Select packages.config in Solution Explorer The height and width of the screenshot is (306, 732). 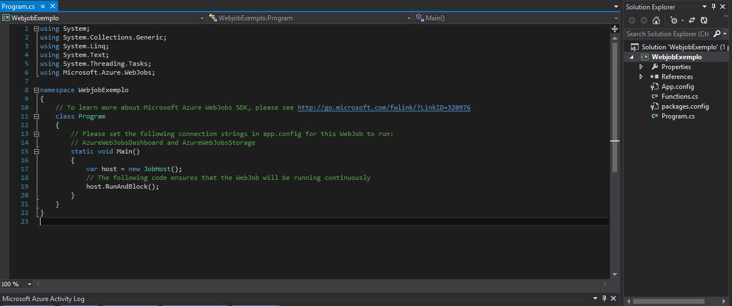tap(685, 106)
